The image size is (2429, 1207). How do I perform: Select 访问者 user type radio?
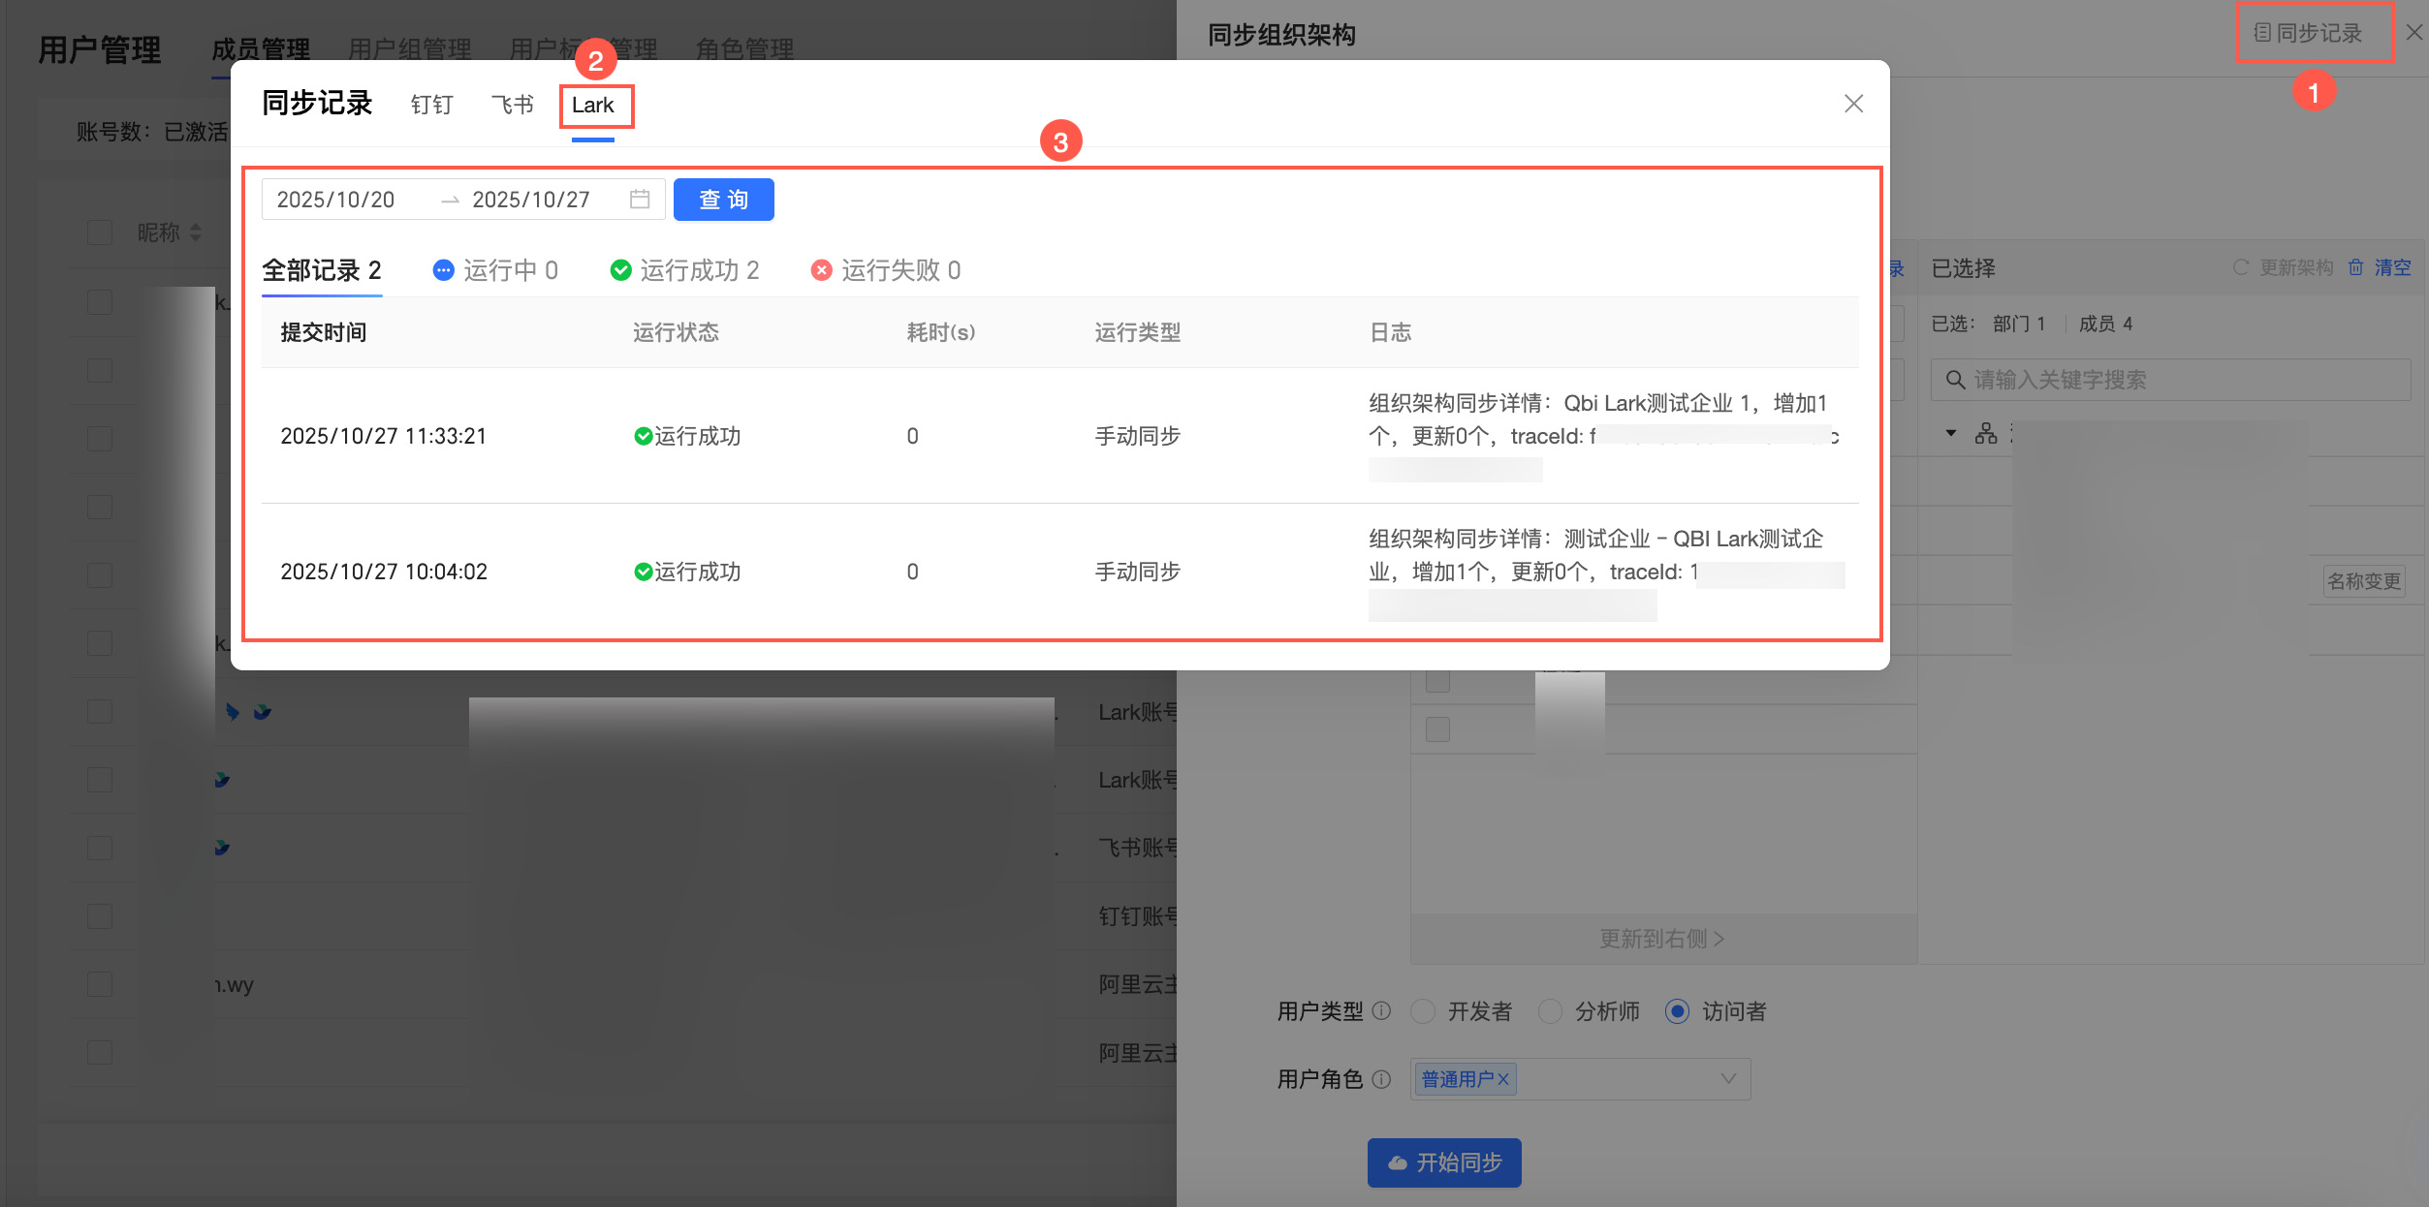coord(1677,1011)
